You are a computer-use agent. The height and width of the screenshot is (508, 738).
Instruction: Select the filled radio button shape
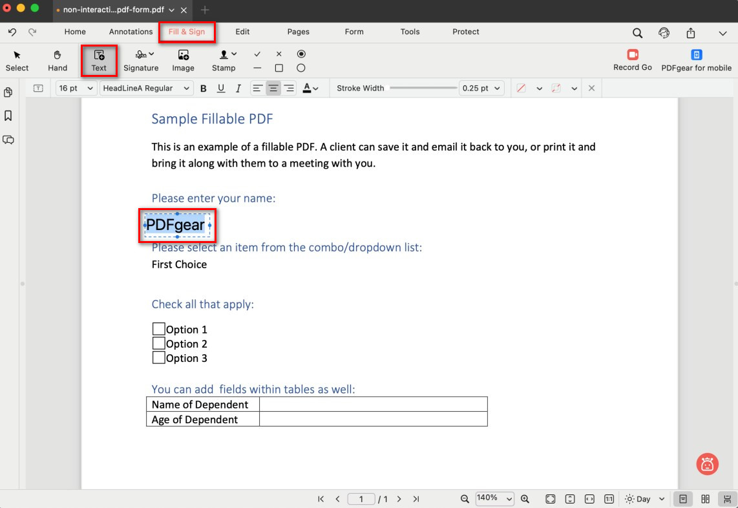point(301,54)
